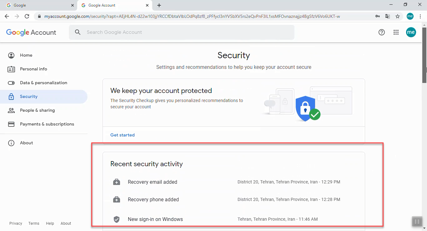The image size is (427, 231).
Task: Click the Help question mark icon
Action: pyautogui.click(x=381, y=32)
